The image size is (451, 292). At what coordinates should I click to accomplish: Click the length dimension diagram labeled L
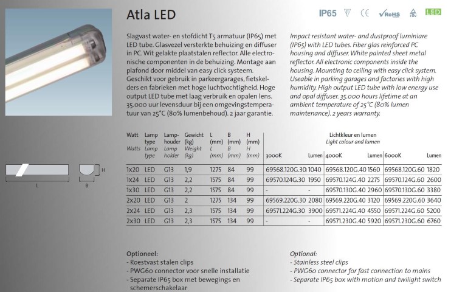click(37, 175)
